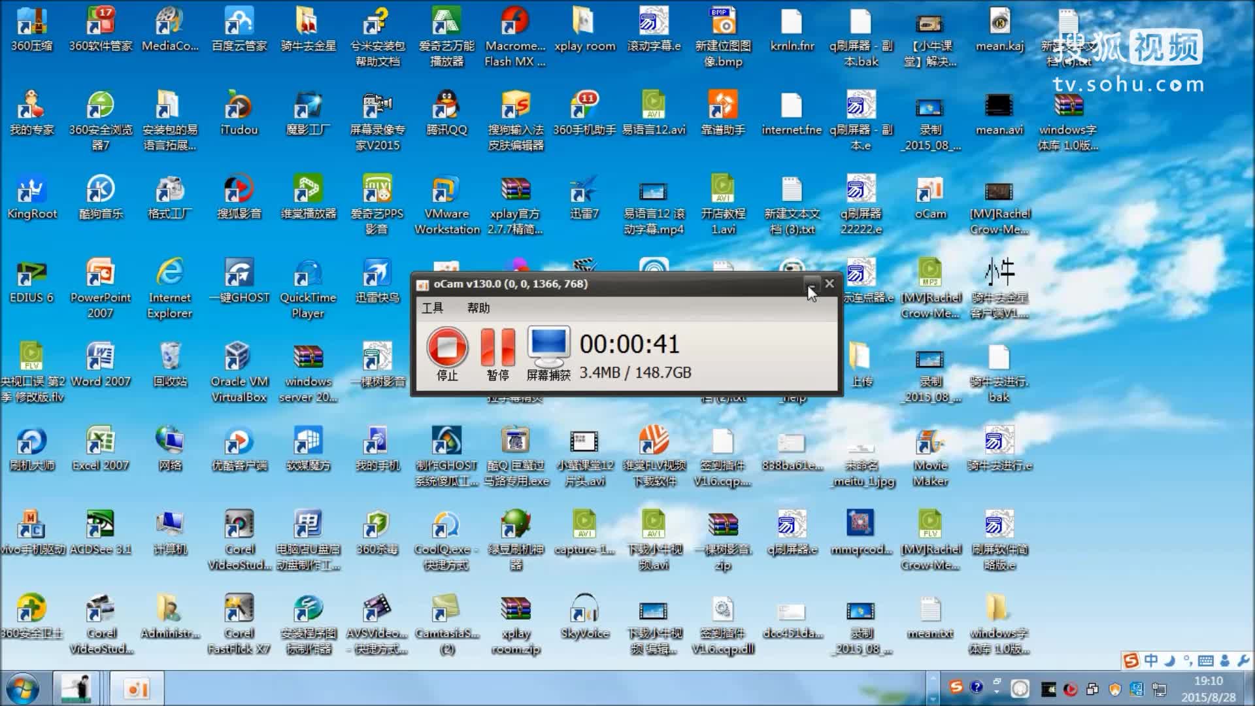Open the Sogou toolbar soft keyboard icon
The image size is (1255, 706).
tap(1207, 661)
